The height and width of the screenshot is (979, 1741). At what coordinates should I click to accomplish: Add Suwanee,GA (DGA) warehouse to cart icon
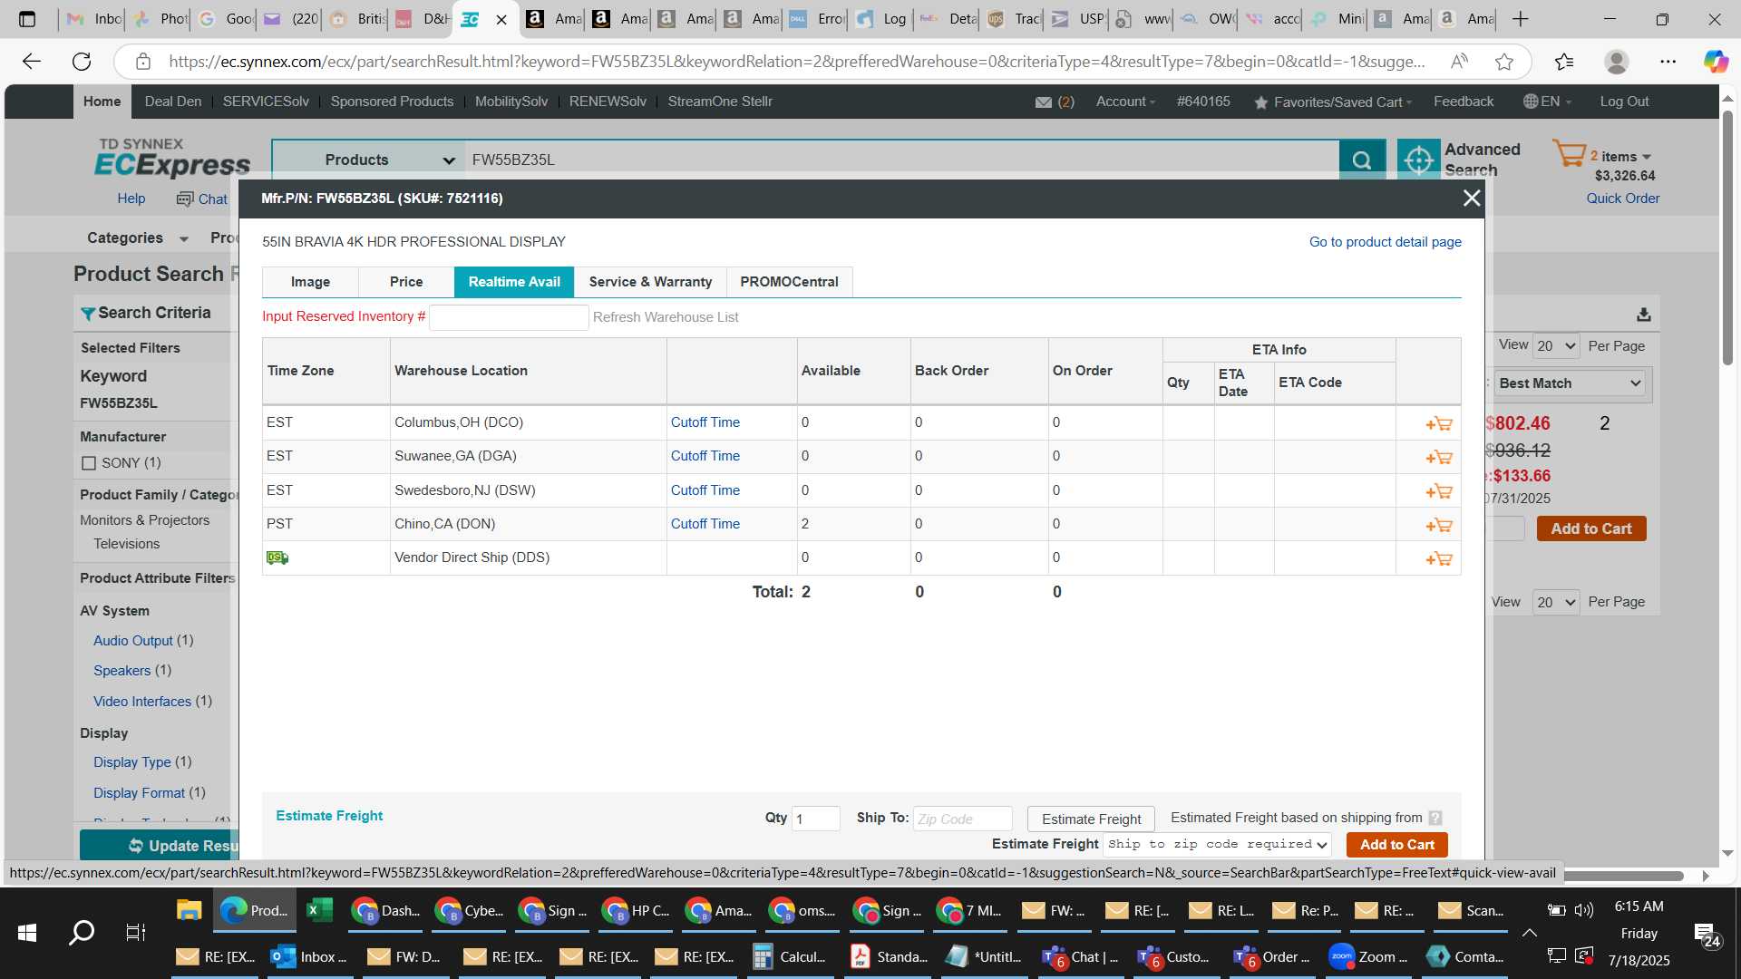1439,457
